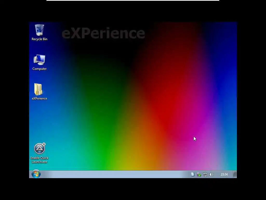Image resolution: width=266 pixels, height=200 pixels.
Task: Click the Show Desktop taskbar strip
Action: click(235, 174)
